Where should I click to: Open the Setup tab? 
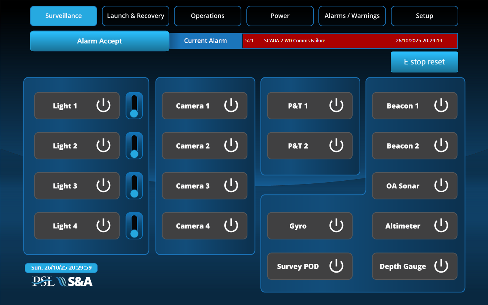point(424,16)
